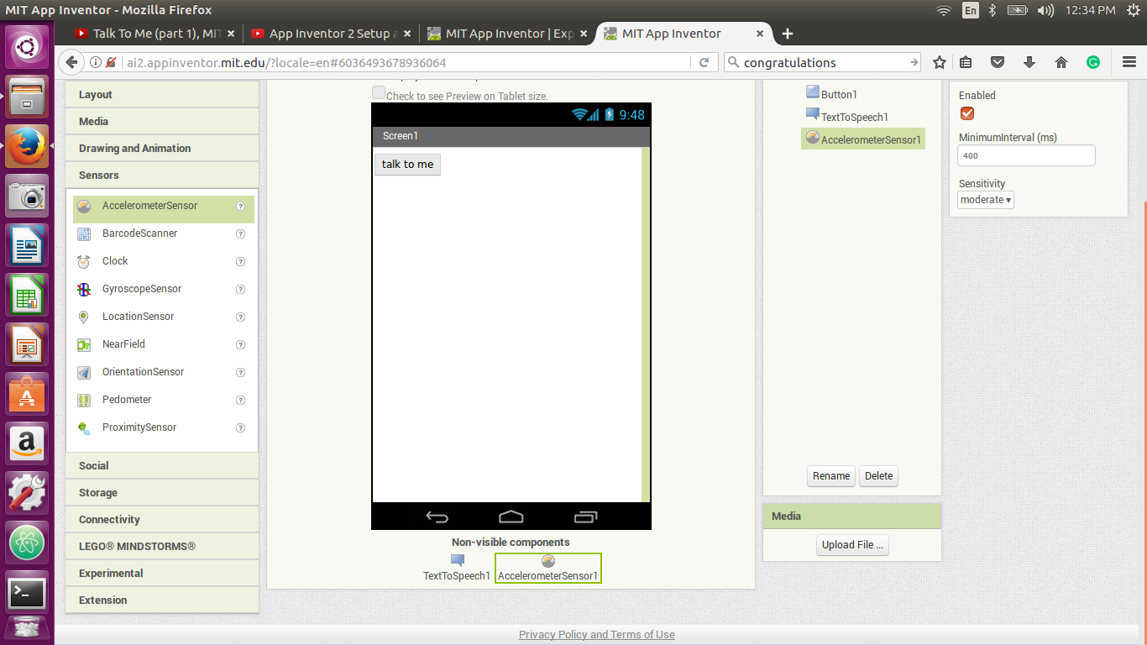Expand the LEGO MINDSTORMS palette section
The image size is (1147, 645).
162,547
